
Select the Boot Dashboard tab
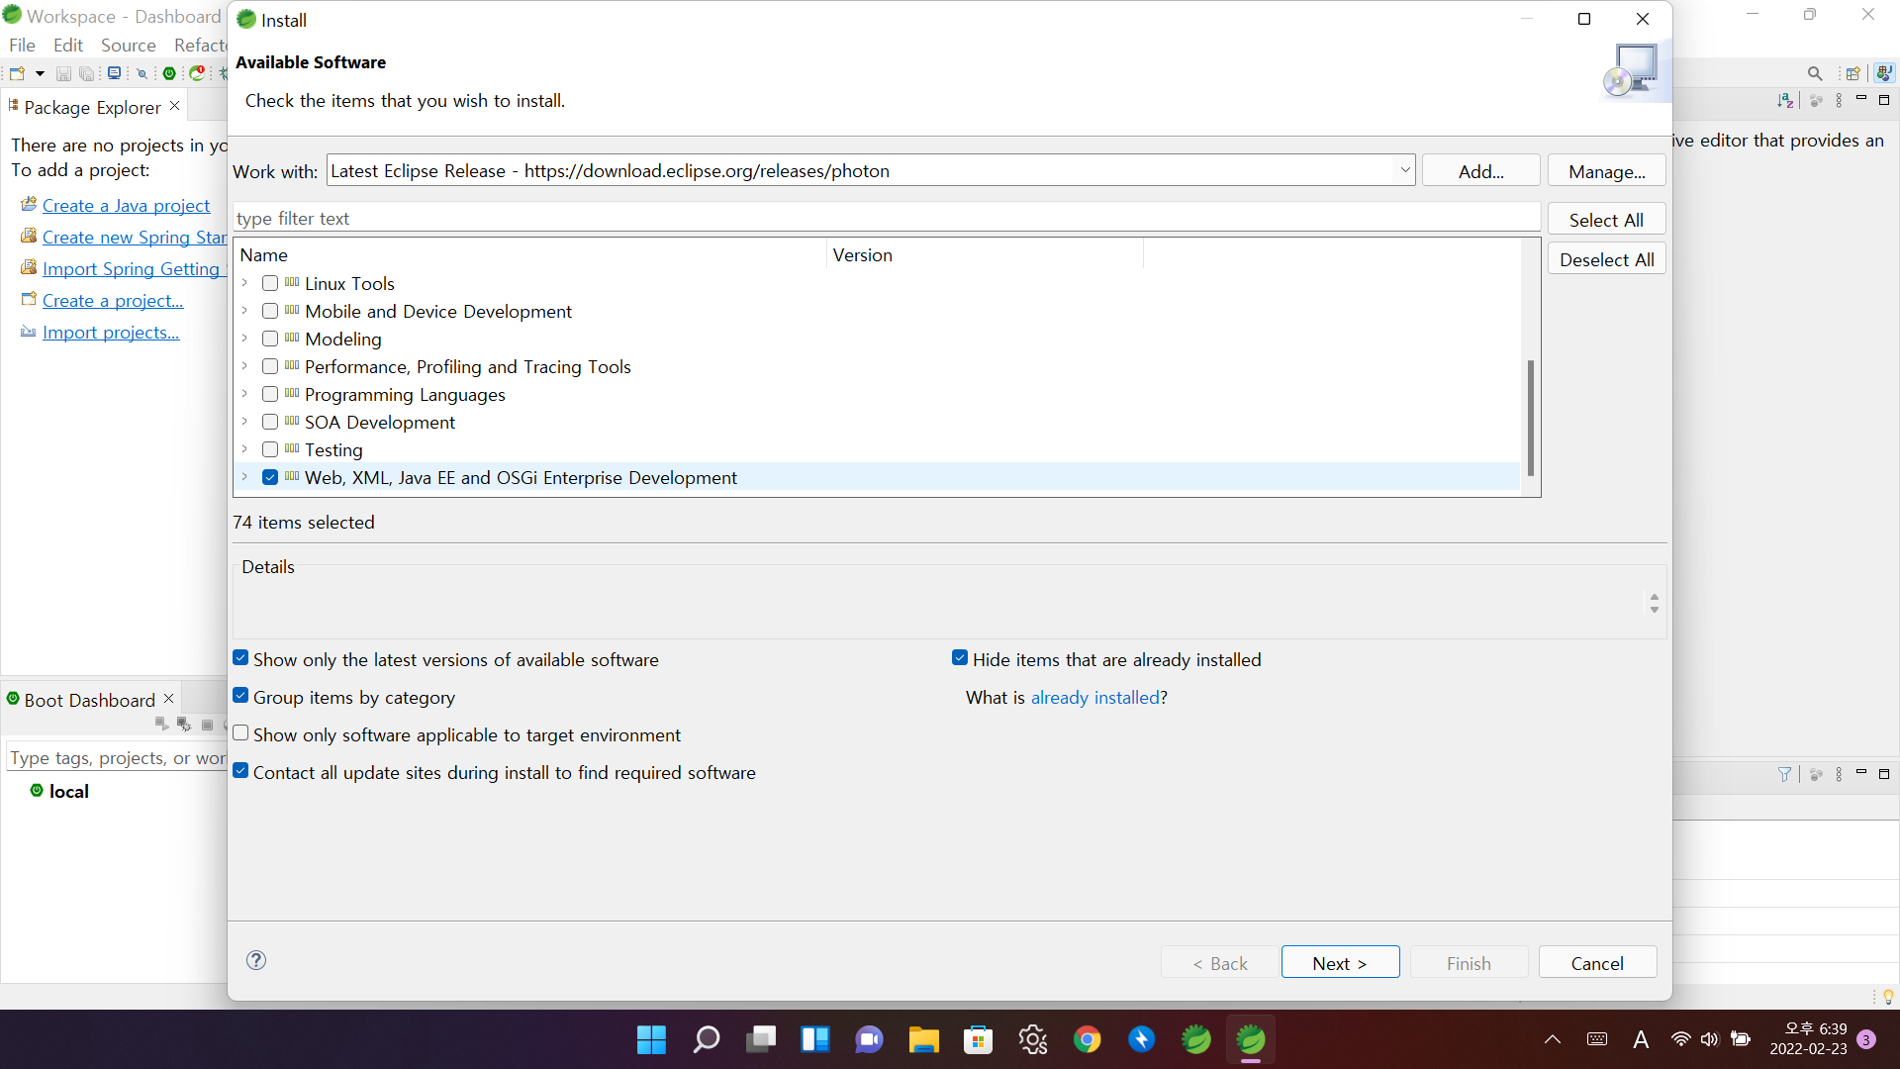click(x=89, y=700)
